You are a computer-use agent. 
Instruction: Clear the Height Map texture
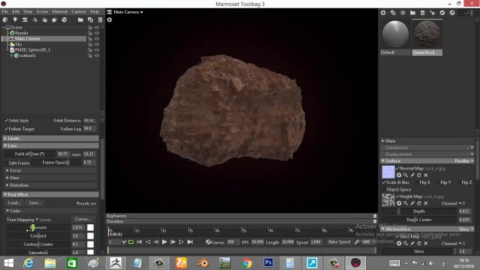(x=426, y=203)
